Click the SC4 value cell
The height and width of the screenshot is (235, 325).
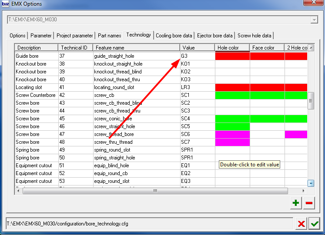pyautogui.click(x=198, y=119)
